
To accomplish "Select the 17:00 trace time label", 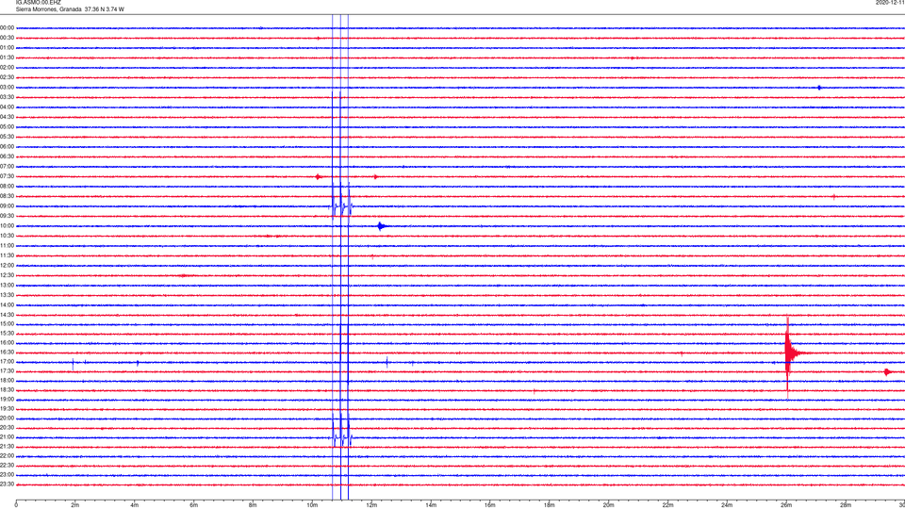I will click(x=7, y=362).
